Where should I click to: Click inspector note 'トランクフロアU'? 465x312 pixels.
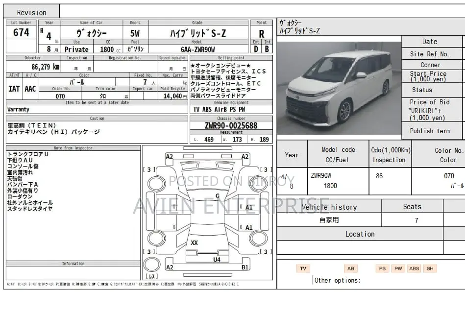coord(27,154)
